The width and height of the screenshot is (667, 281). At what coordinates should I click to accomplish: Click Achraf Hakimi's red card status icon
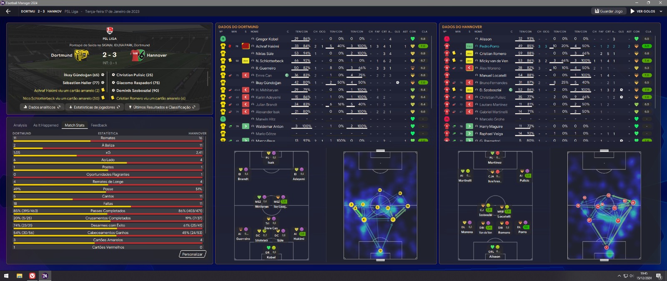(x=246, y=46)
